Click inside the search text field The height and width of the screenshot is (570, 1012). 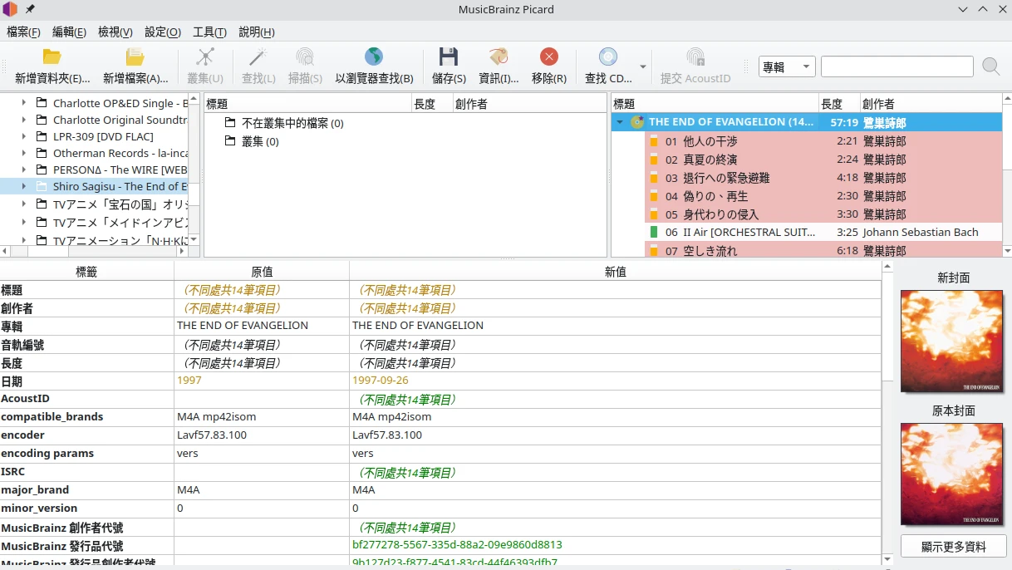pyautogui.click(x=897, y=67)
